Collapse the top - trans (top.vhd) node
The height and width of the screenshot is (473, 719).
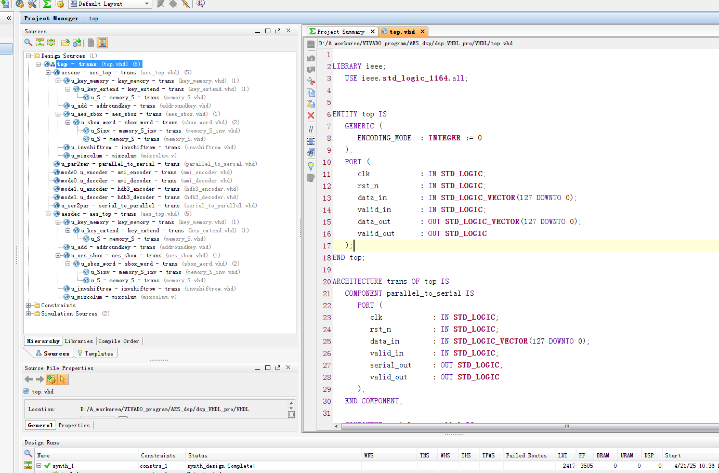click(38, 64)
